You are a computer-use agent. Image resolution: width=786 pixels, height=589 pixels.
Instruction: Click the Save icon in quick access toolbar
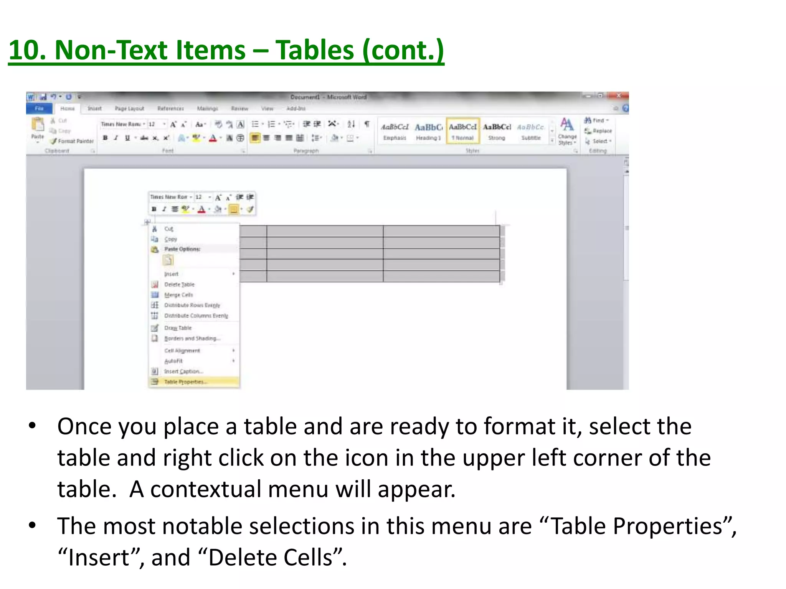(43, 97)
